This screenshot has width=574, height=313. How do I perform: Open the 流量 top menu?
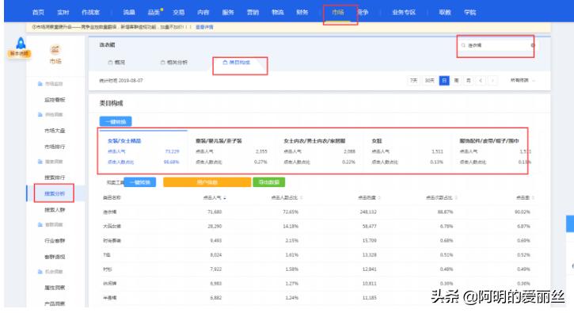click(129, 13)
